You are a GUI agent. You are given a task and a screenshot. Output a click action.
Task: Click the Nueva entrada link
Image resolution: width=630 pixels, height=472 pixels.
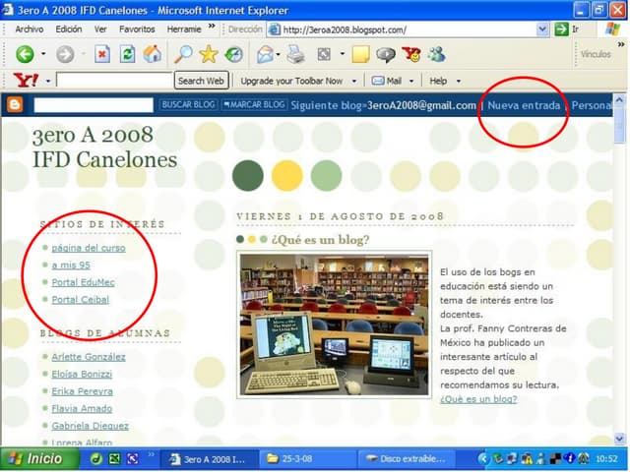click(x=524, y=105)
